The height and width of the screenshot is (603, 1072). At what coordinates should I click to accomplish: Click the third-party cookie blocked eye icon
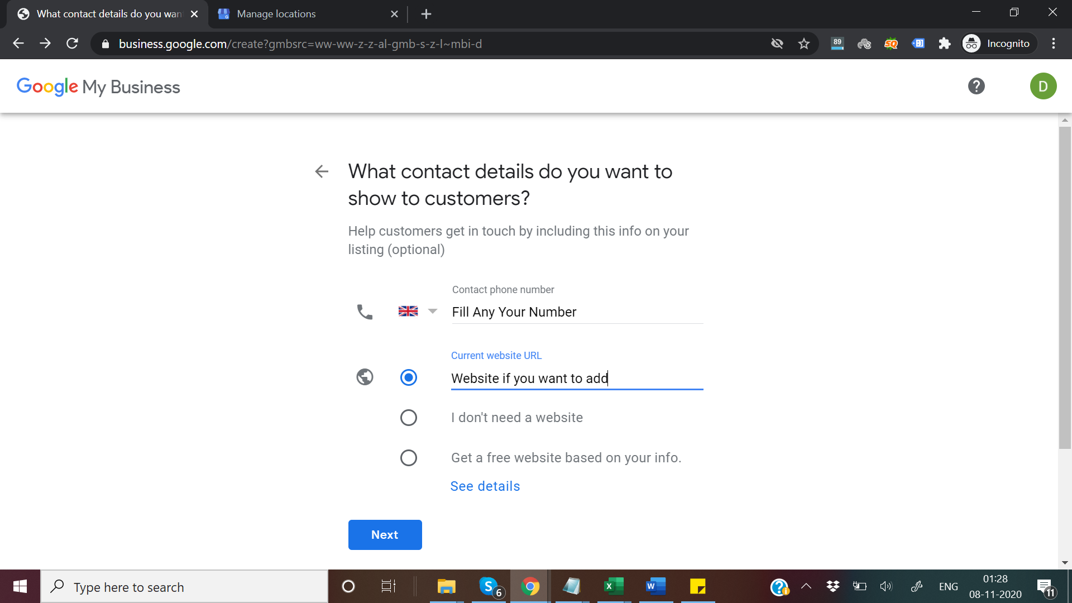click(777, 44)
